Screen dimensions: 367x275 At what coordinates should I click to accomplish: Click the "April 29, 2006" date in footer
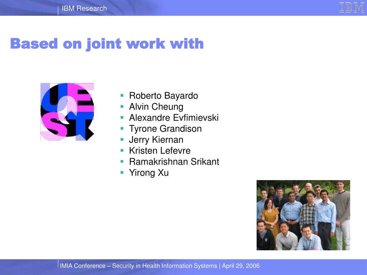coord(241,266)
